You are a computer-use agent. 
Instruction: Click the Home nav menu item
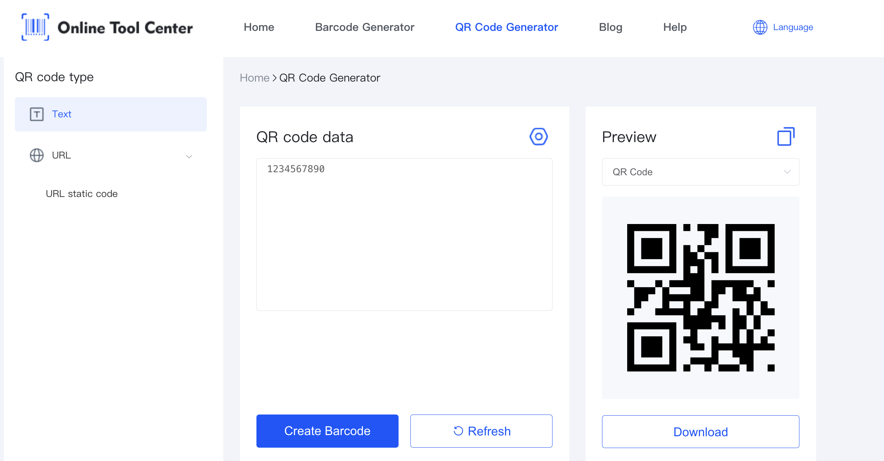259,27
